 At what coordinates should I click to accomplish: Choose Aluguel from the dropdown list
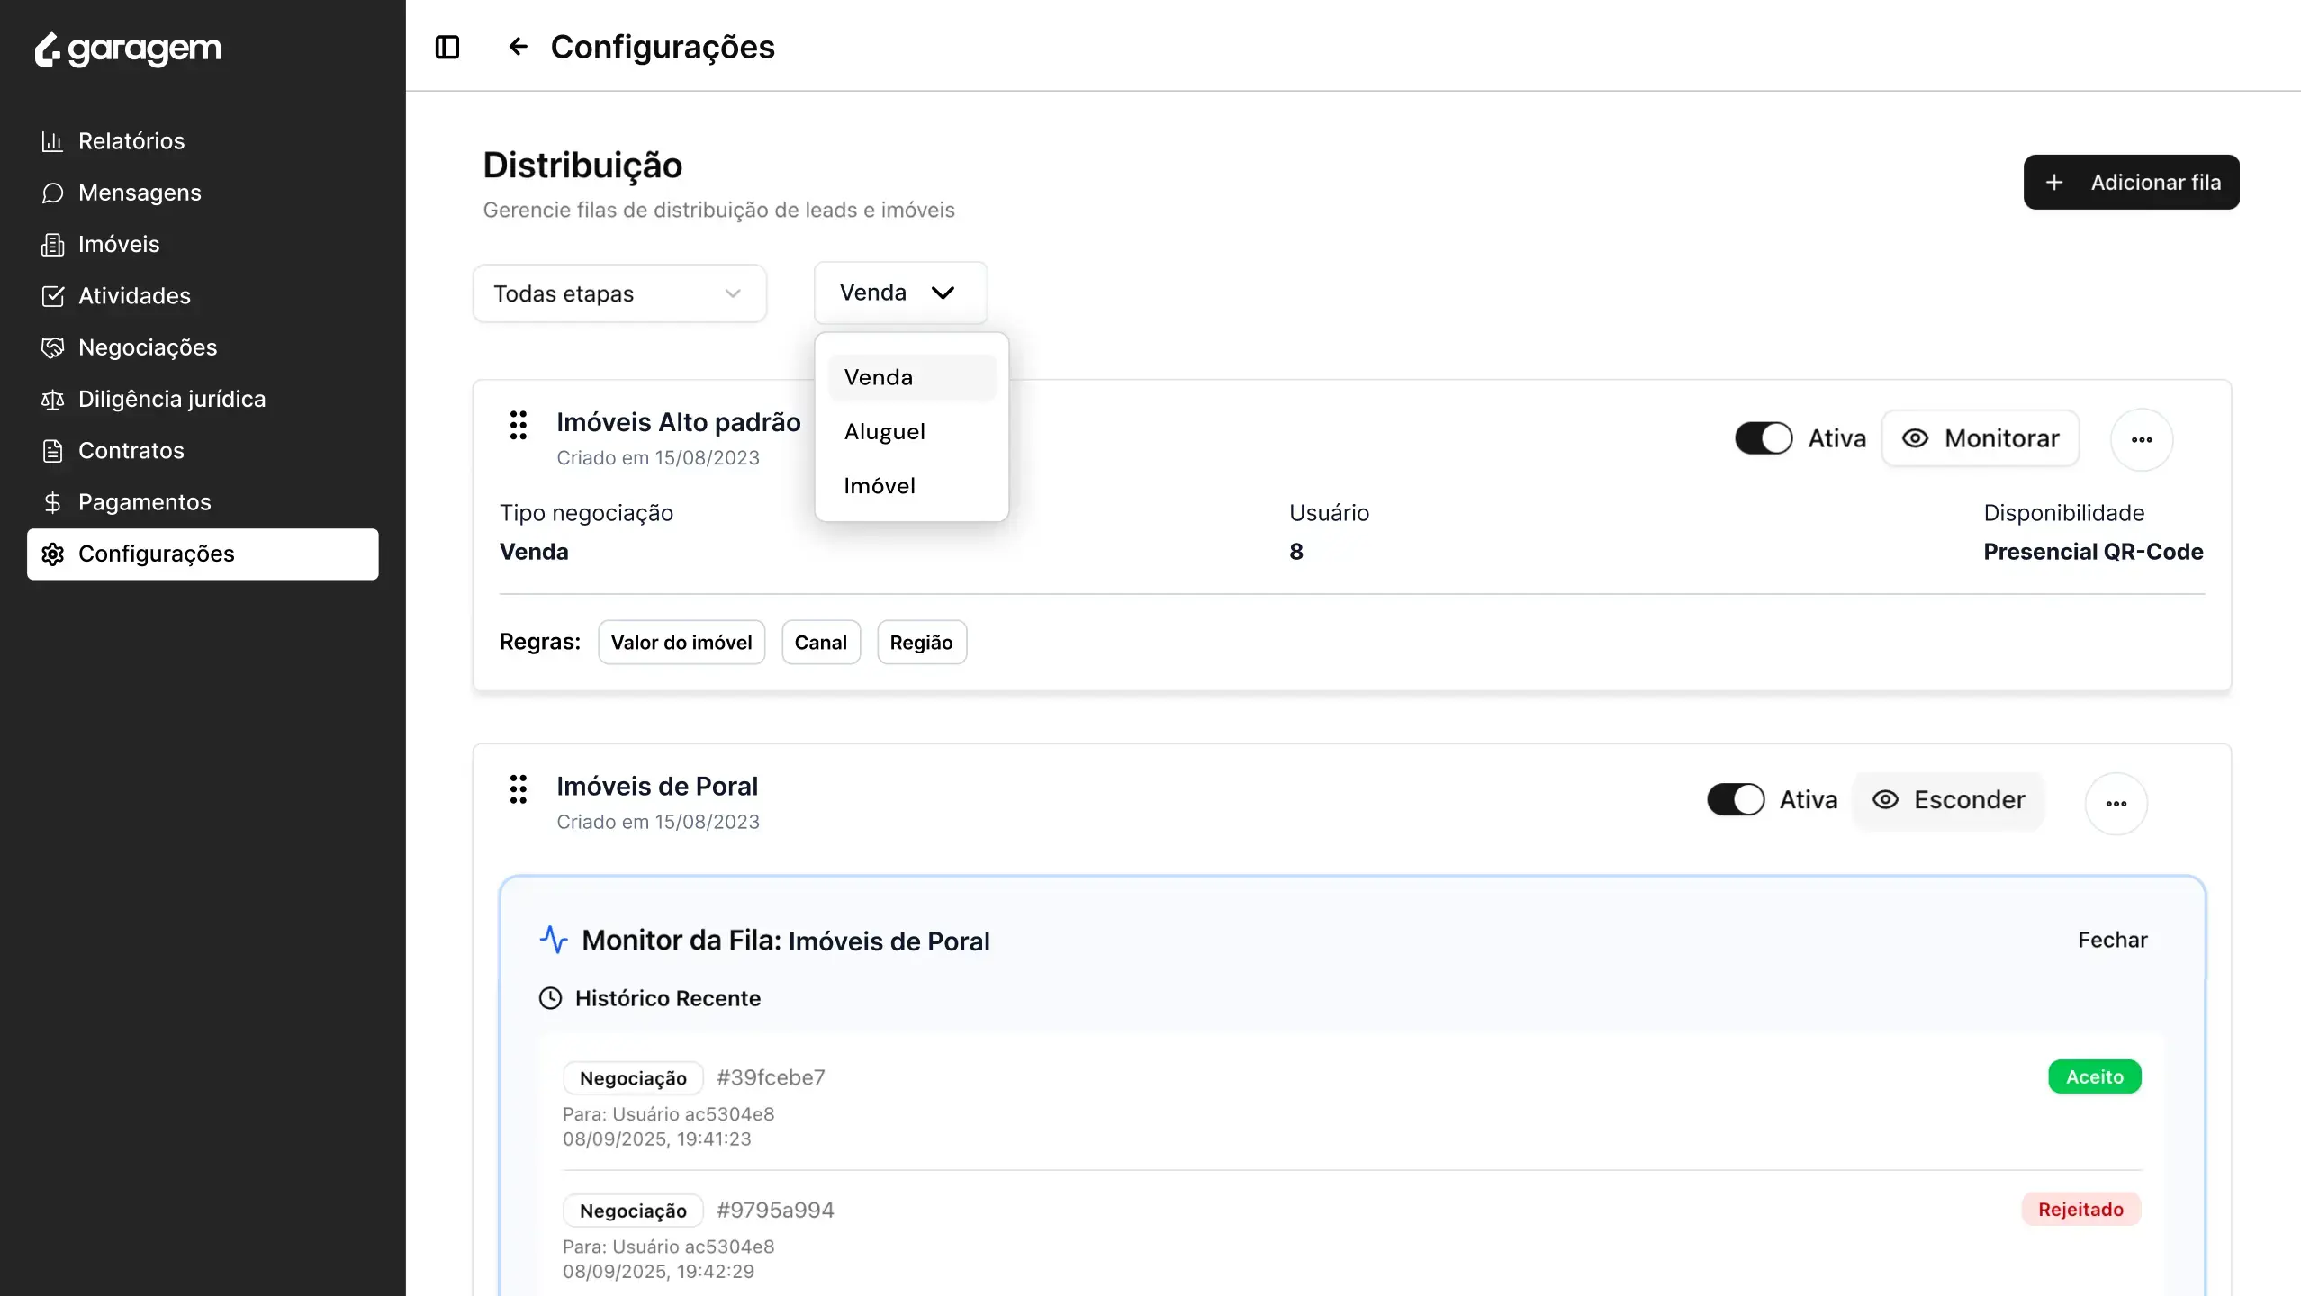(x=884, y=431)
